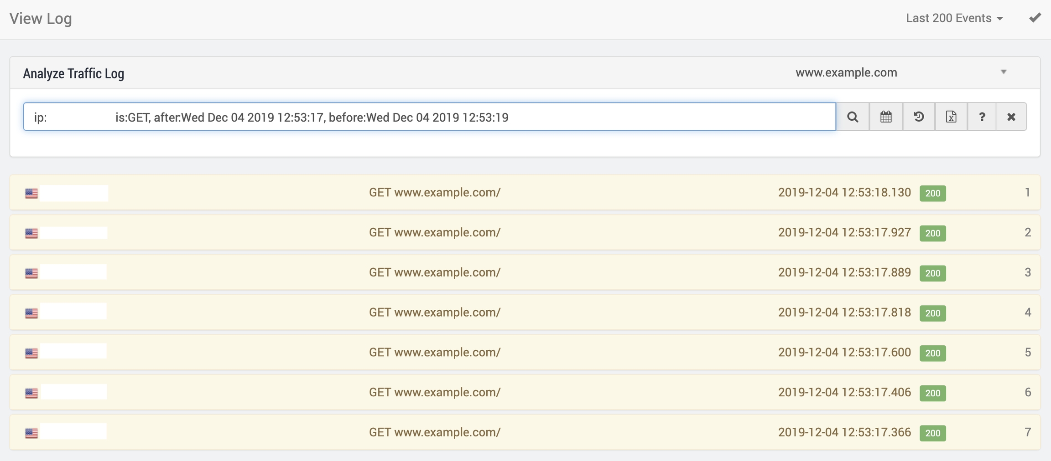This screenshot has width=1051, height=461.
Task: Export log with the Excel file icon
Action: (x=951, y=117)
